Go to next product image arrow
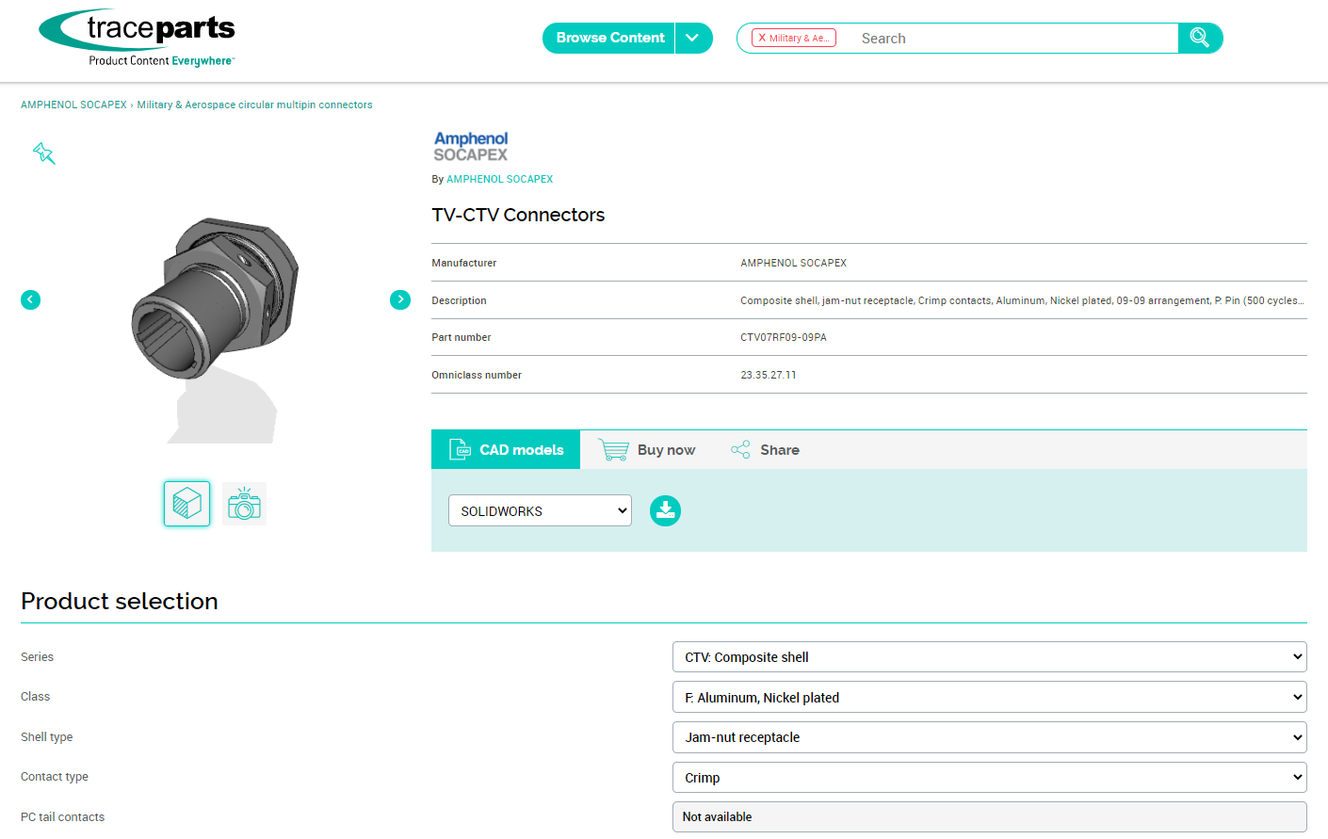This screenshot has height=839, width=1328. coord(400,299)
